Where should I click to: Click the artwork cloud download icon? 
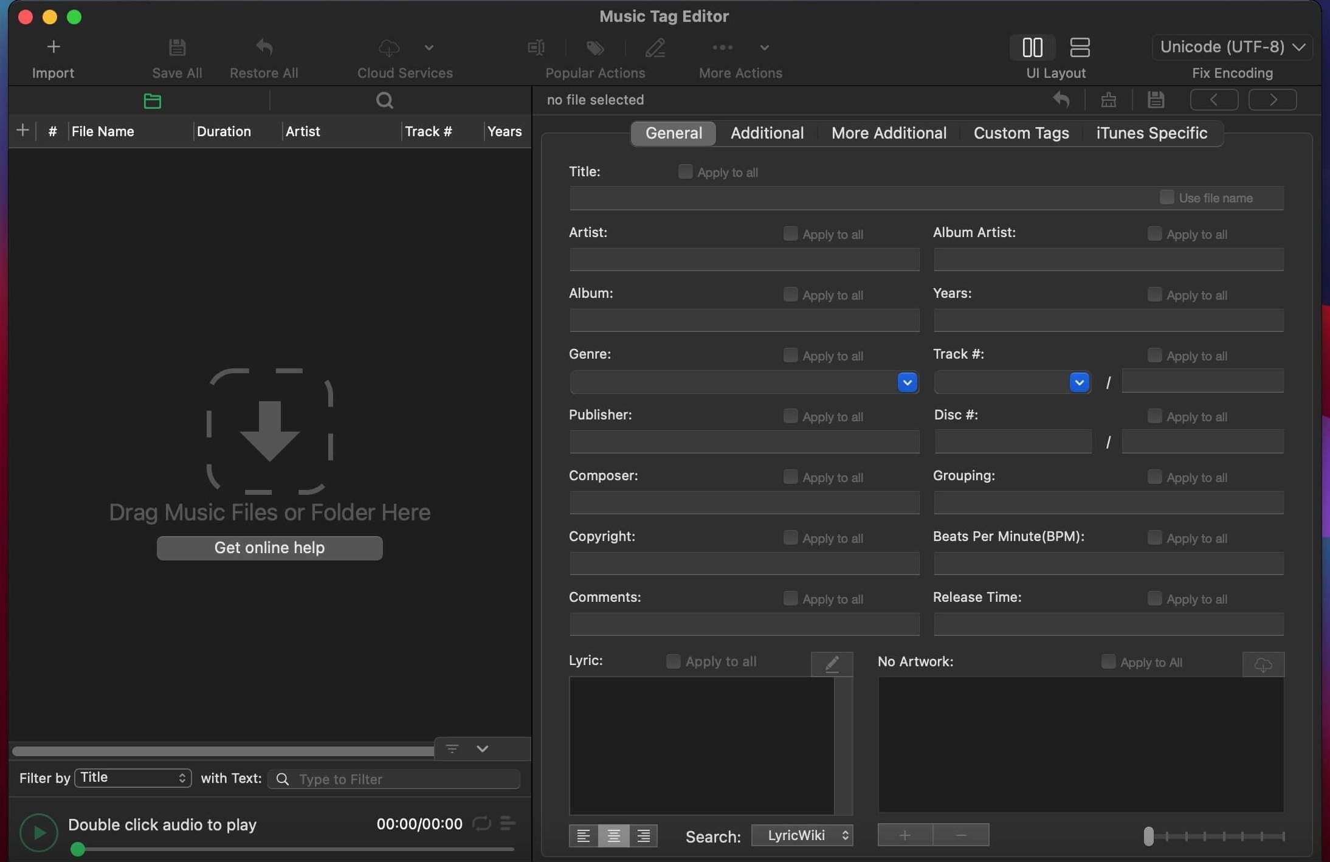[x=1263, y=664]
